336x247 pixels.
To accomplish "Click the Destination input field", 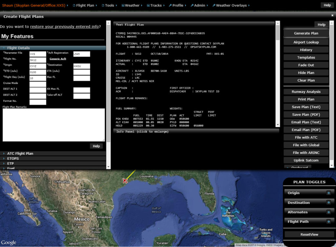I will tap(82, 66).
